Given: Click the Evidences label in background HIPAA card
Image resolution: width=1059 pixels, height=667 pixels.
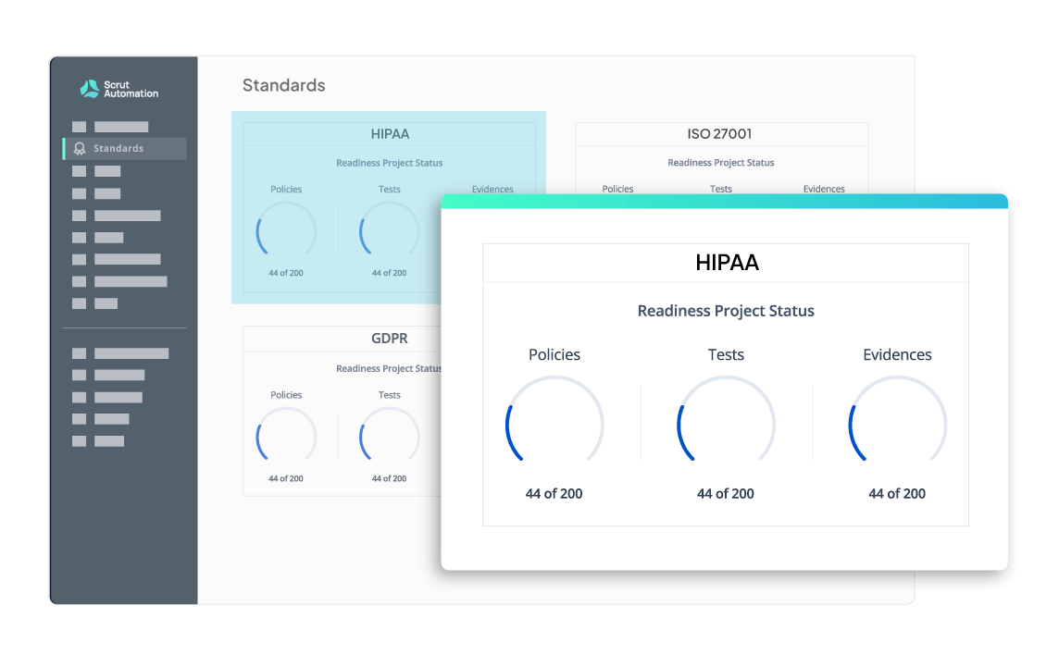Looking at the screenshot, I should [x=492, y=189].
